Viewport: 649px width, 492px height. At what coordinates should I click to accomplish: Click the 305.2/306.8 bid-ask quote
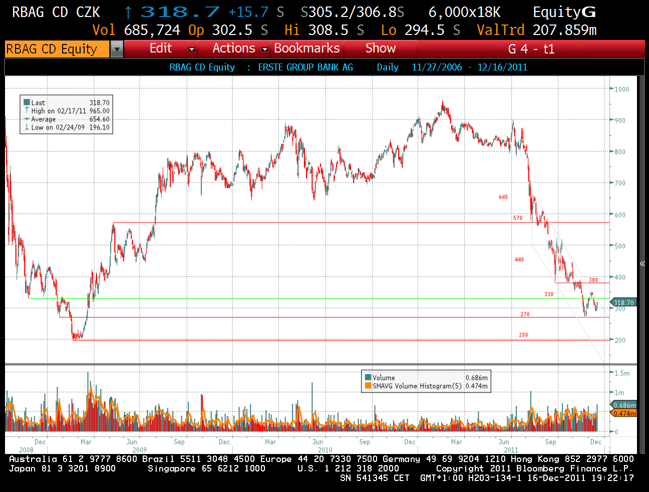352,12
